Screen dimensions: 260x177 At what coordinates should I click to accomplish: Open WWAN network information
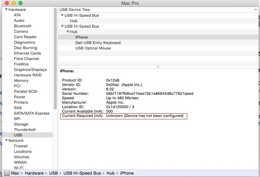(x=20, y=163)
